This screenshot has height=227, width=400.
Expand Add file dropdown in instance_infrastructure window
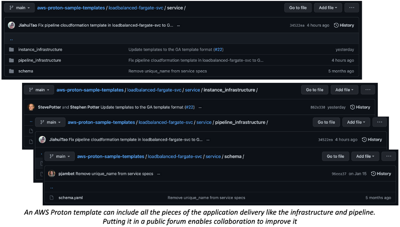coord(344,90)
